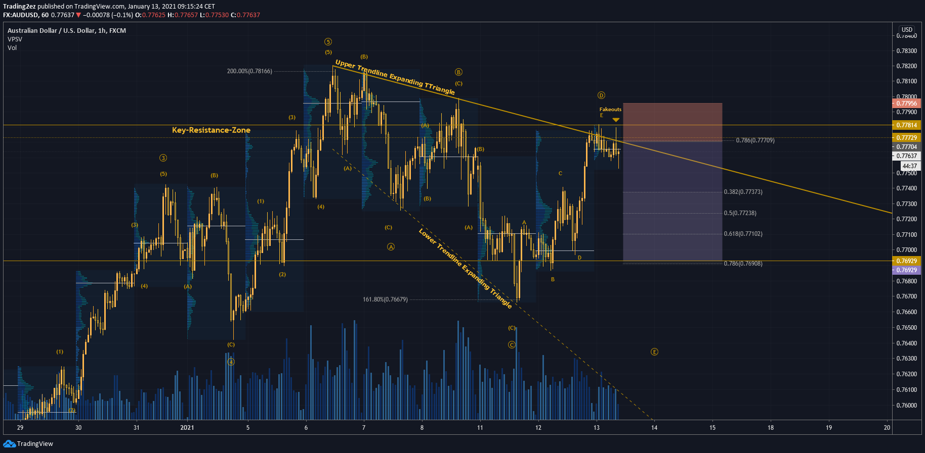The image size is (925, 453).
Task: Click the 0.76000 level on price axis
Action: click(x=906, y=406)
